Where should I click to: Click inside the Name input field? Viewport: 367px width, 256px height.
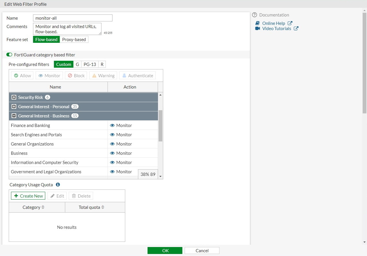tap(72, 18)
